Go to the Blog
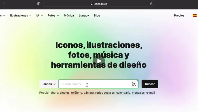The width and height of the screenshot is (198, 112). 97,16
